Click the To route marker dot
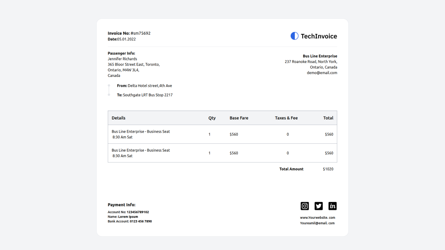 pyautogui.click(x=109, y=95)
